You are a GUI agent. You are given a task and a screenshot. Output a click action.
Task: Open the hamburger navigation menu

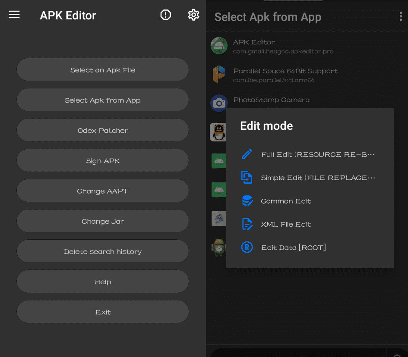tap(14, 15)
